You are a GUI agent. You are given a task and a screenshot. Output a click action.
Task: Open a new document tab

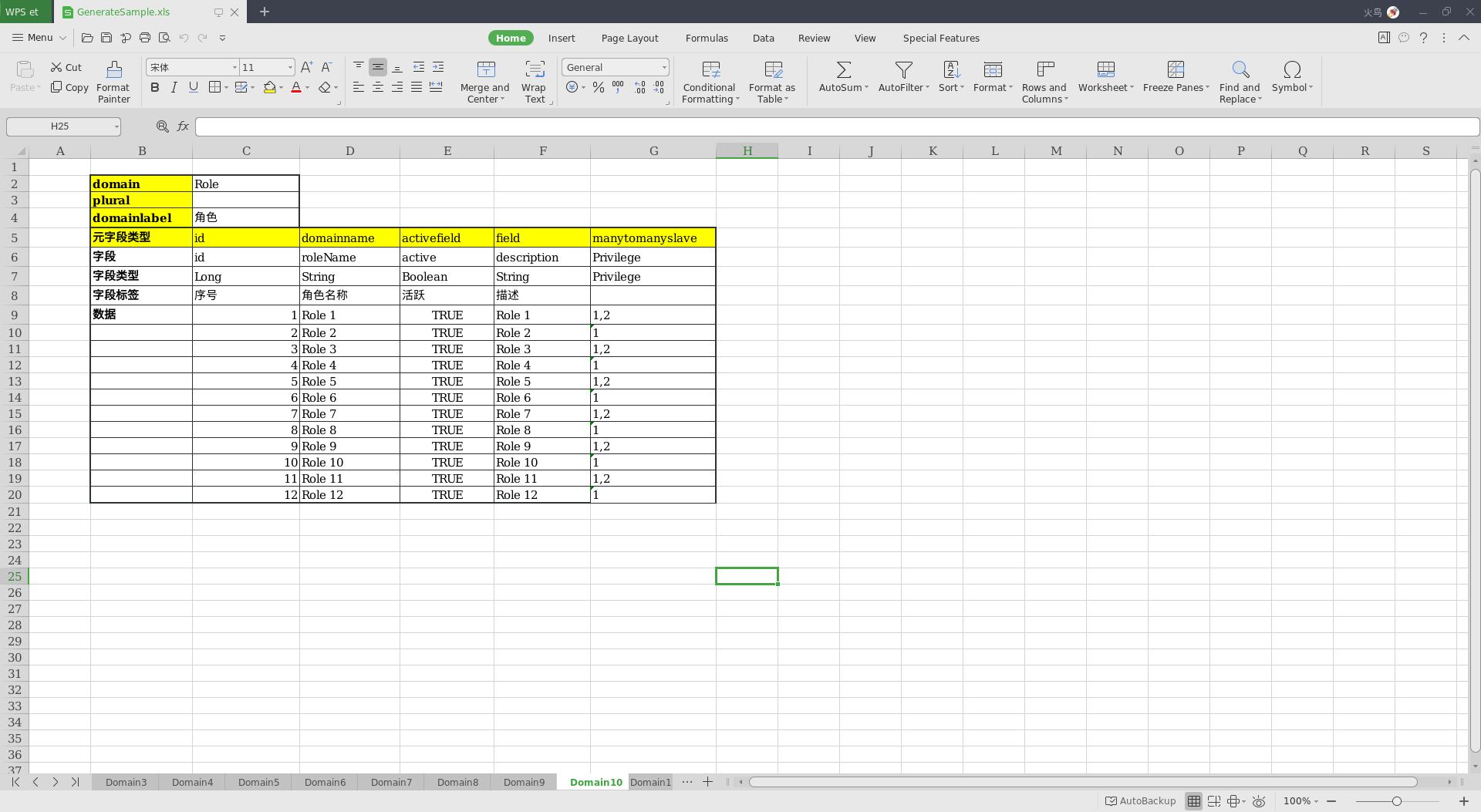265,12
